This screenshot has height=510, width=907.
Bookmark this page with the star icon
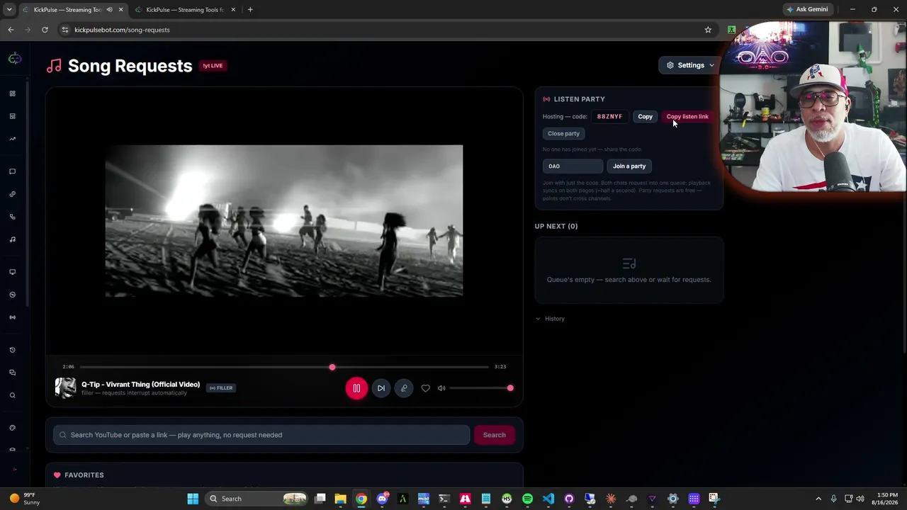point(708,30)
